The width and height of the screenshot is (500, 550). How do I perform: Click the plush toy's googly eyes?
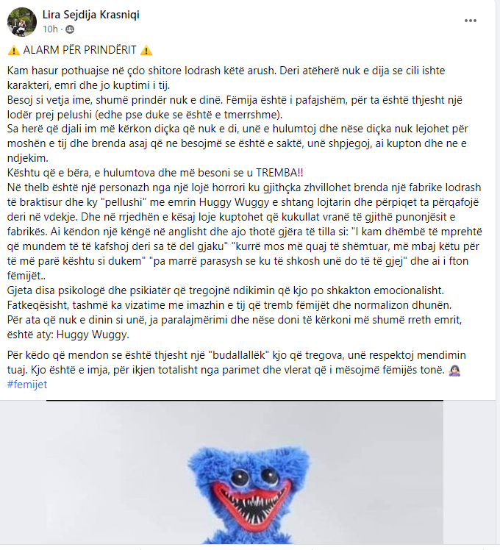click(254, 476)
